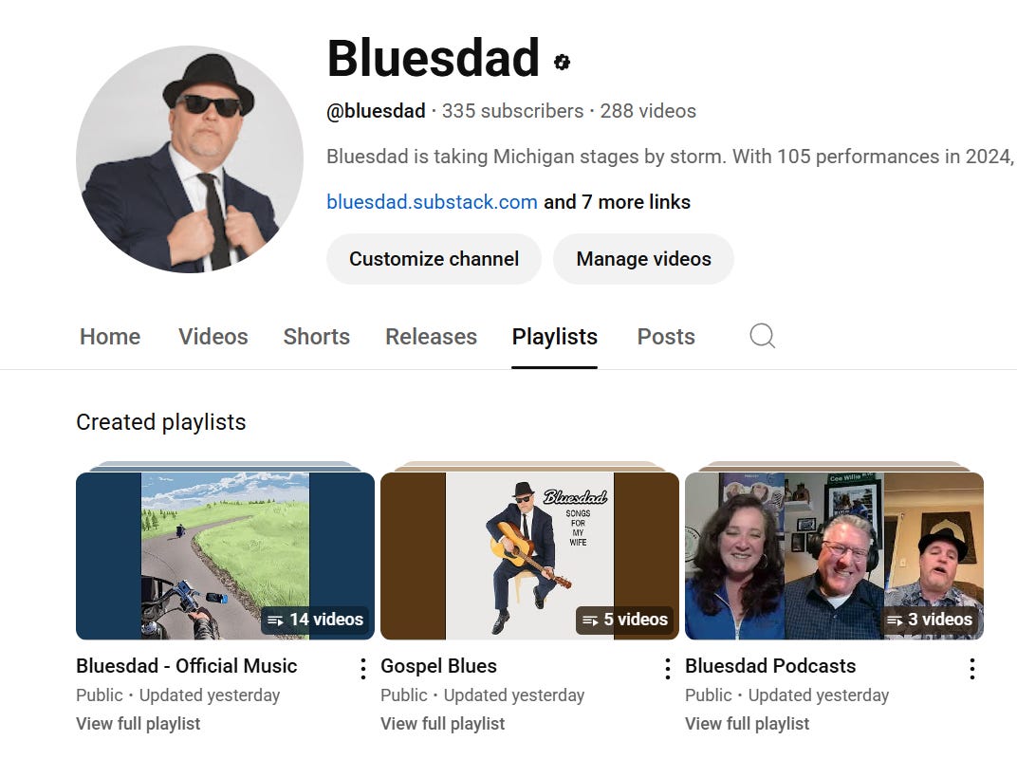View full playlist for Gospel Blues

(x=442, y=723)
